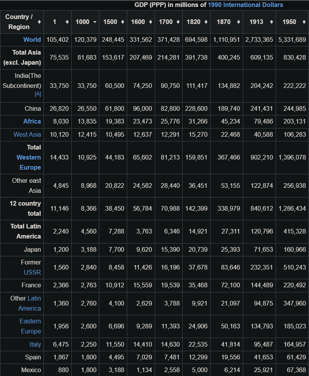Viewport: 309px width, 376px height.
Task: Sort by year 1500 column arrows
Action: 123,22
